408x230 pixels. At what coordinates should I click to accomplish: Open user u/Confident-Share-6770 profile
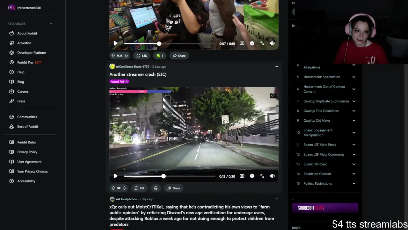pyautogui.click(x=133, y=66)
